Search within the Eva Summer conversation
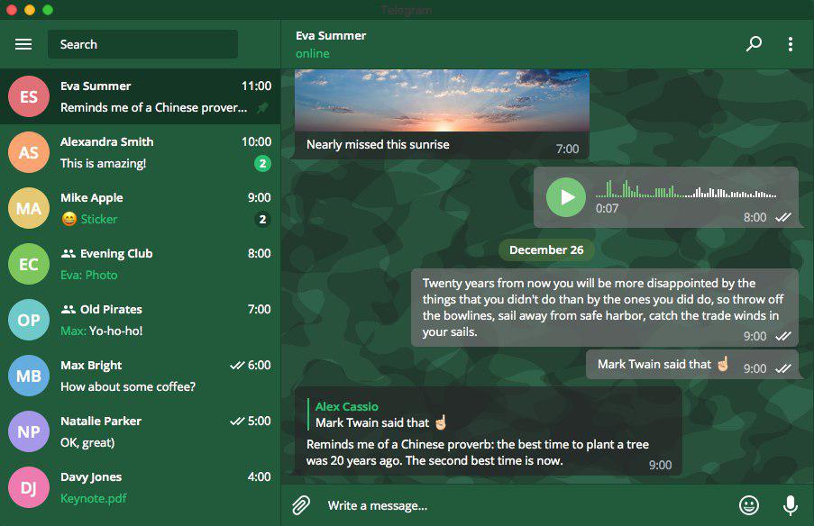The width and height of the screenshot is (814, 526). pos(754,44)
